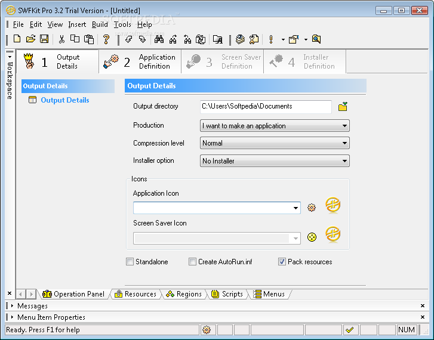Click the Copy toolbar icon
The height and width of the screenshot is (340, 434).
click(x=75, y=39)
